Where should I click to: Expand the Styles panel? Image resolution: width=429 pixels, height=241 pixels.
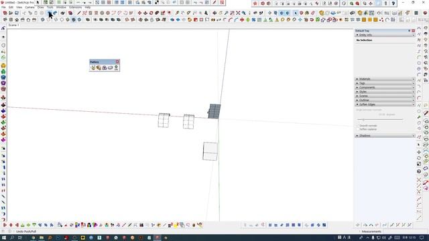pos(385,92)
